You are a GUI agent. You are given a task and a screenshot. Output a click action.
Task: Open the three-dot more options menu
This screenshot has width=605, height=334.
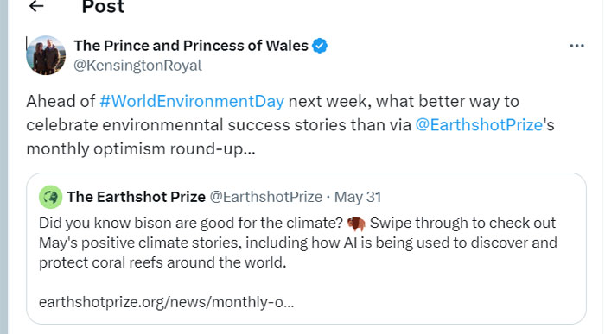tap(576, 46)
